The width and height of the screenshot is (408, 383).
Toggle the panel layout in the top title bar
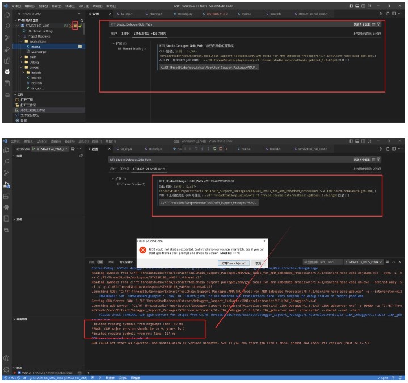[x=357, y=6]
